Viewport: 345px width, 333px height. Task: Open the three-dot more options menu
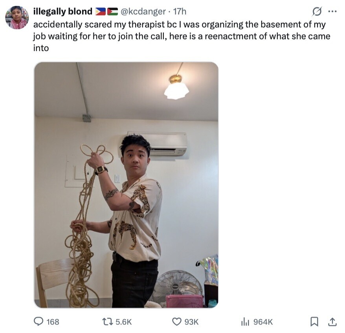click(x=332, y=11)
